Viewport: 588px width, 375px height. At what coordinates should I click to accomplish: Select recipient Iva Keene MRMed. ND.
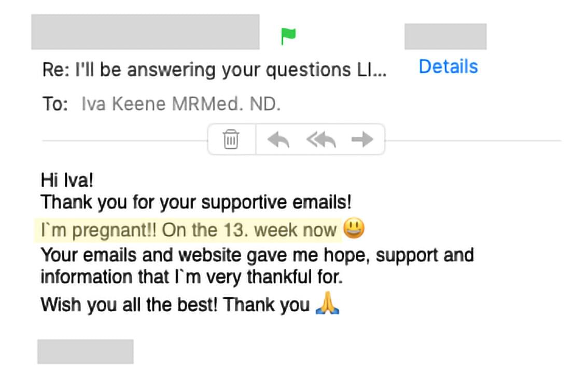181,104
